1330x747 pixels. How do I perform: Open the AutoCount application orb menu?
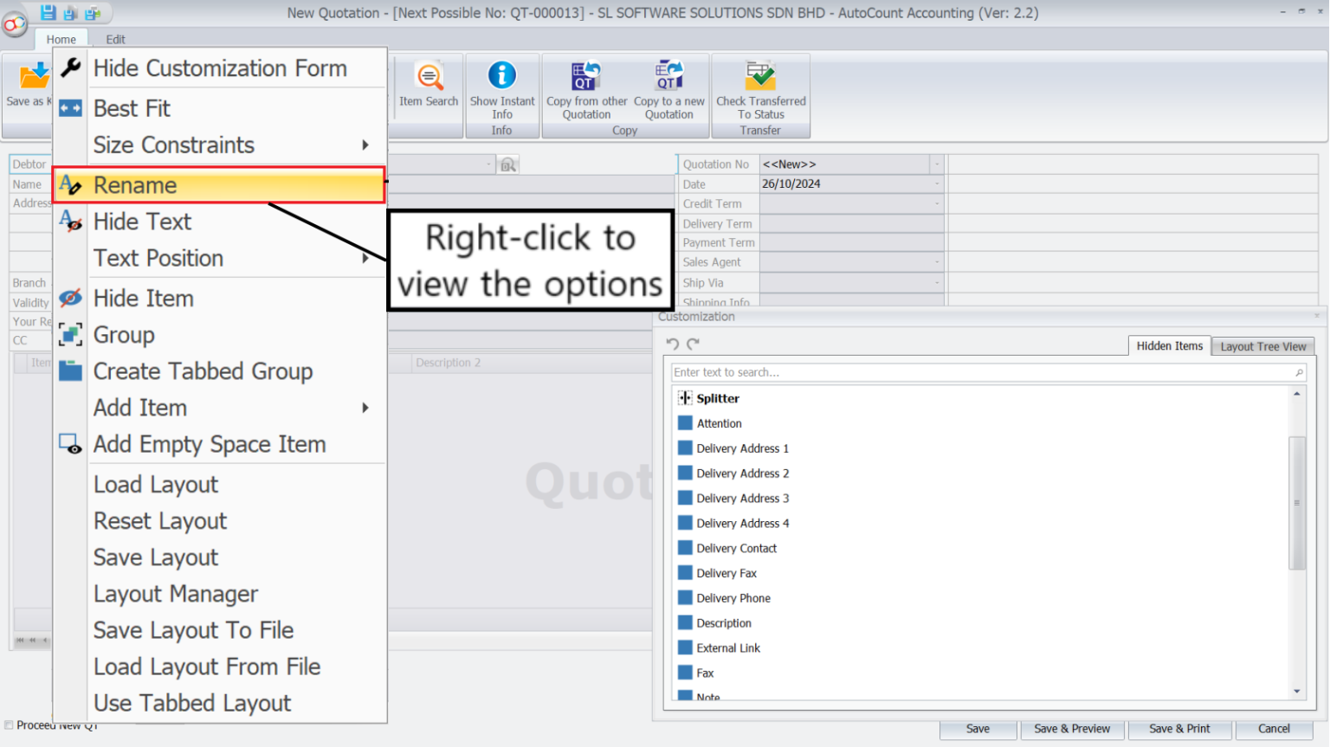15,24
